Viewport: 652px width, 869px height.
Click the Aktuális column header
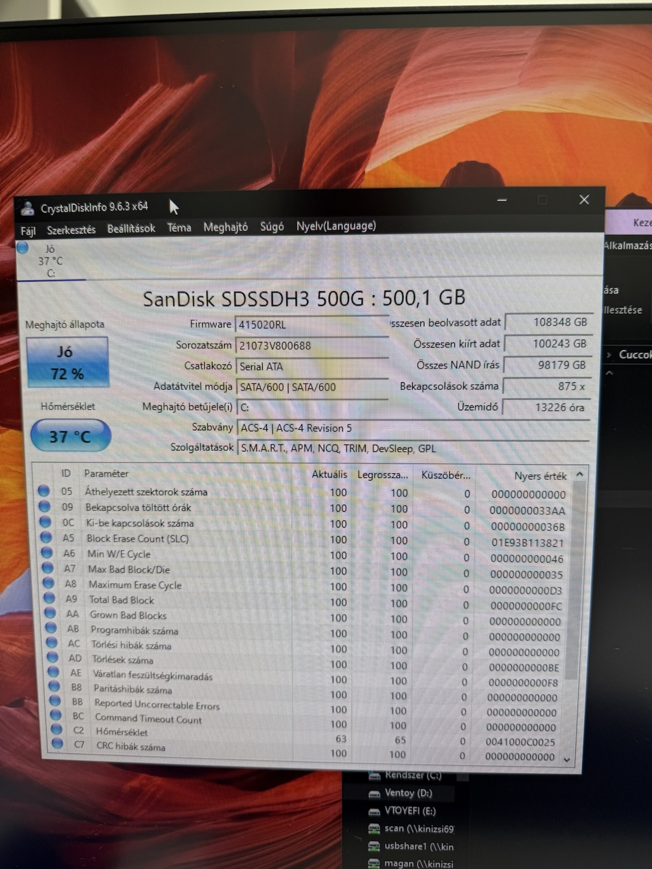click(x=329, y=474)
